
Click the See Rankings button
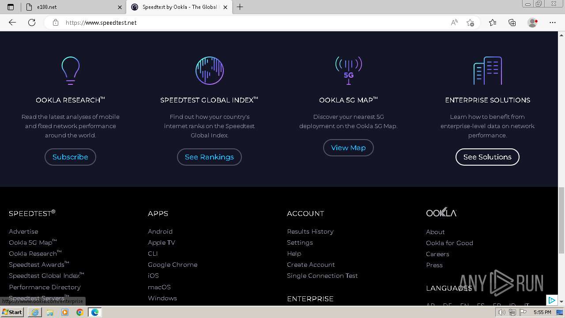tap(209, 157)
